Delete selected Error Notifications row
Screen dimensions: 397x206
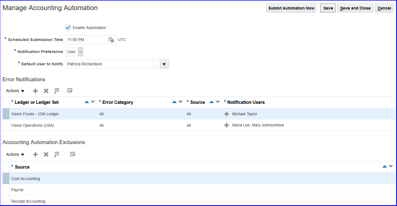click(46, 91)
